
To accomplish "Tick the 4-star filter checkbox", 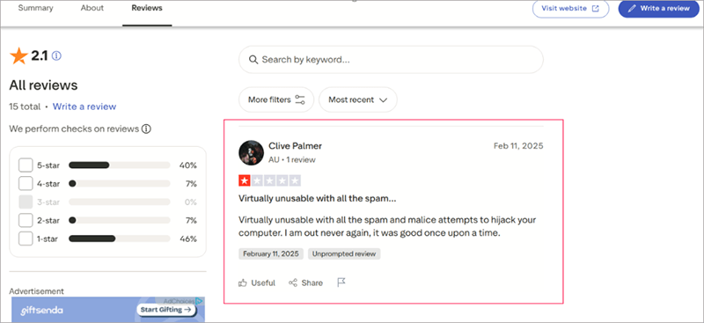I will (26, 184).
